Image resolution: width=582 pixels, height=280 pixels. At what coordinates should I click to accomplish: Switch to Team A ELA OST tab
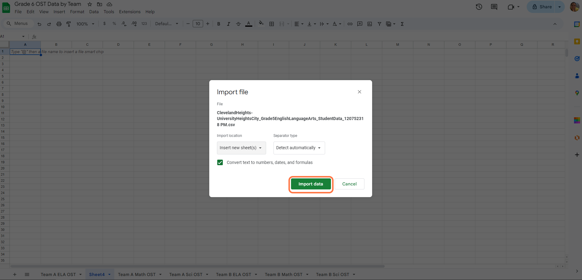point(58,274)
